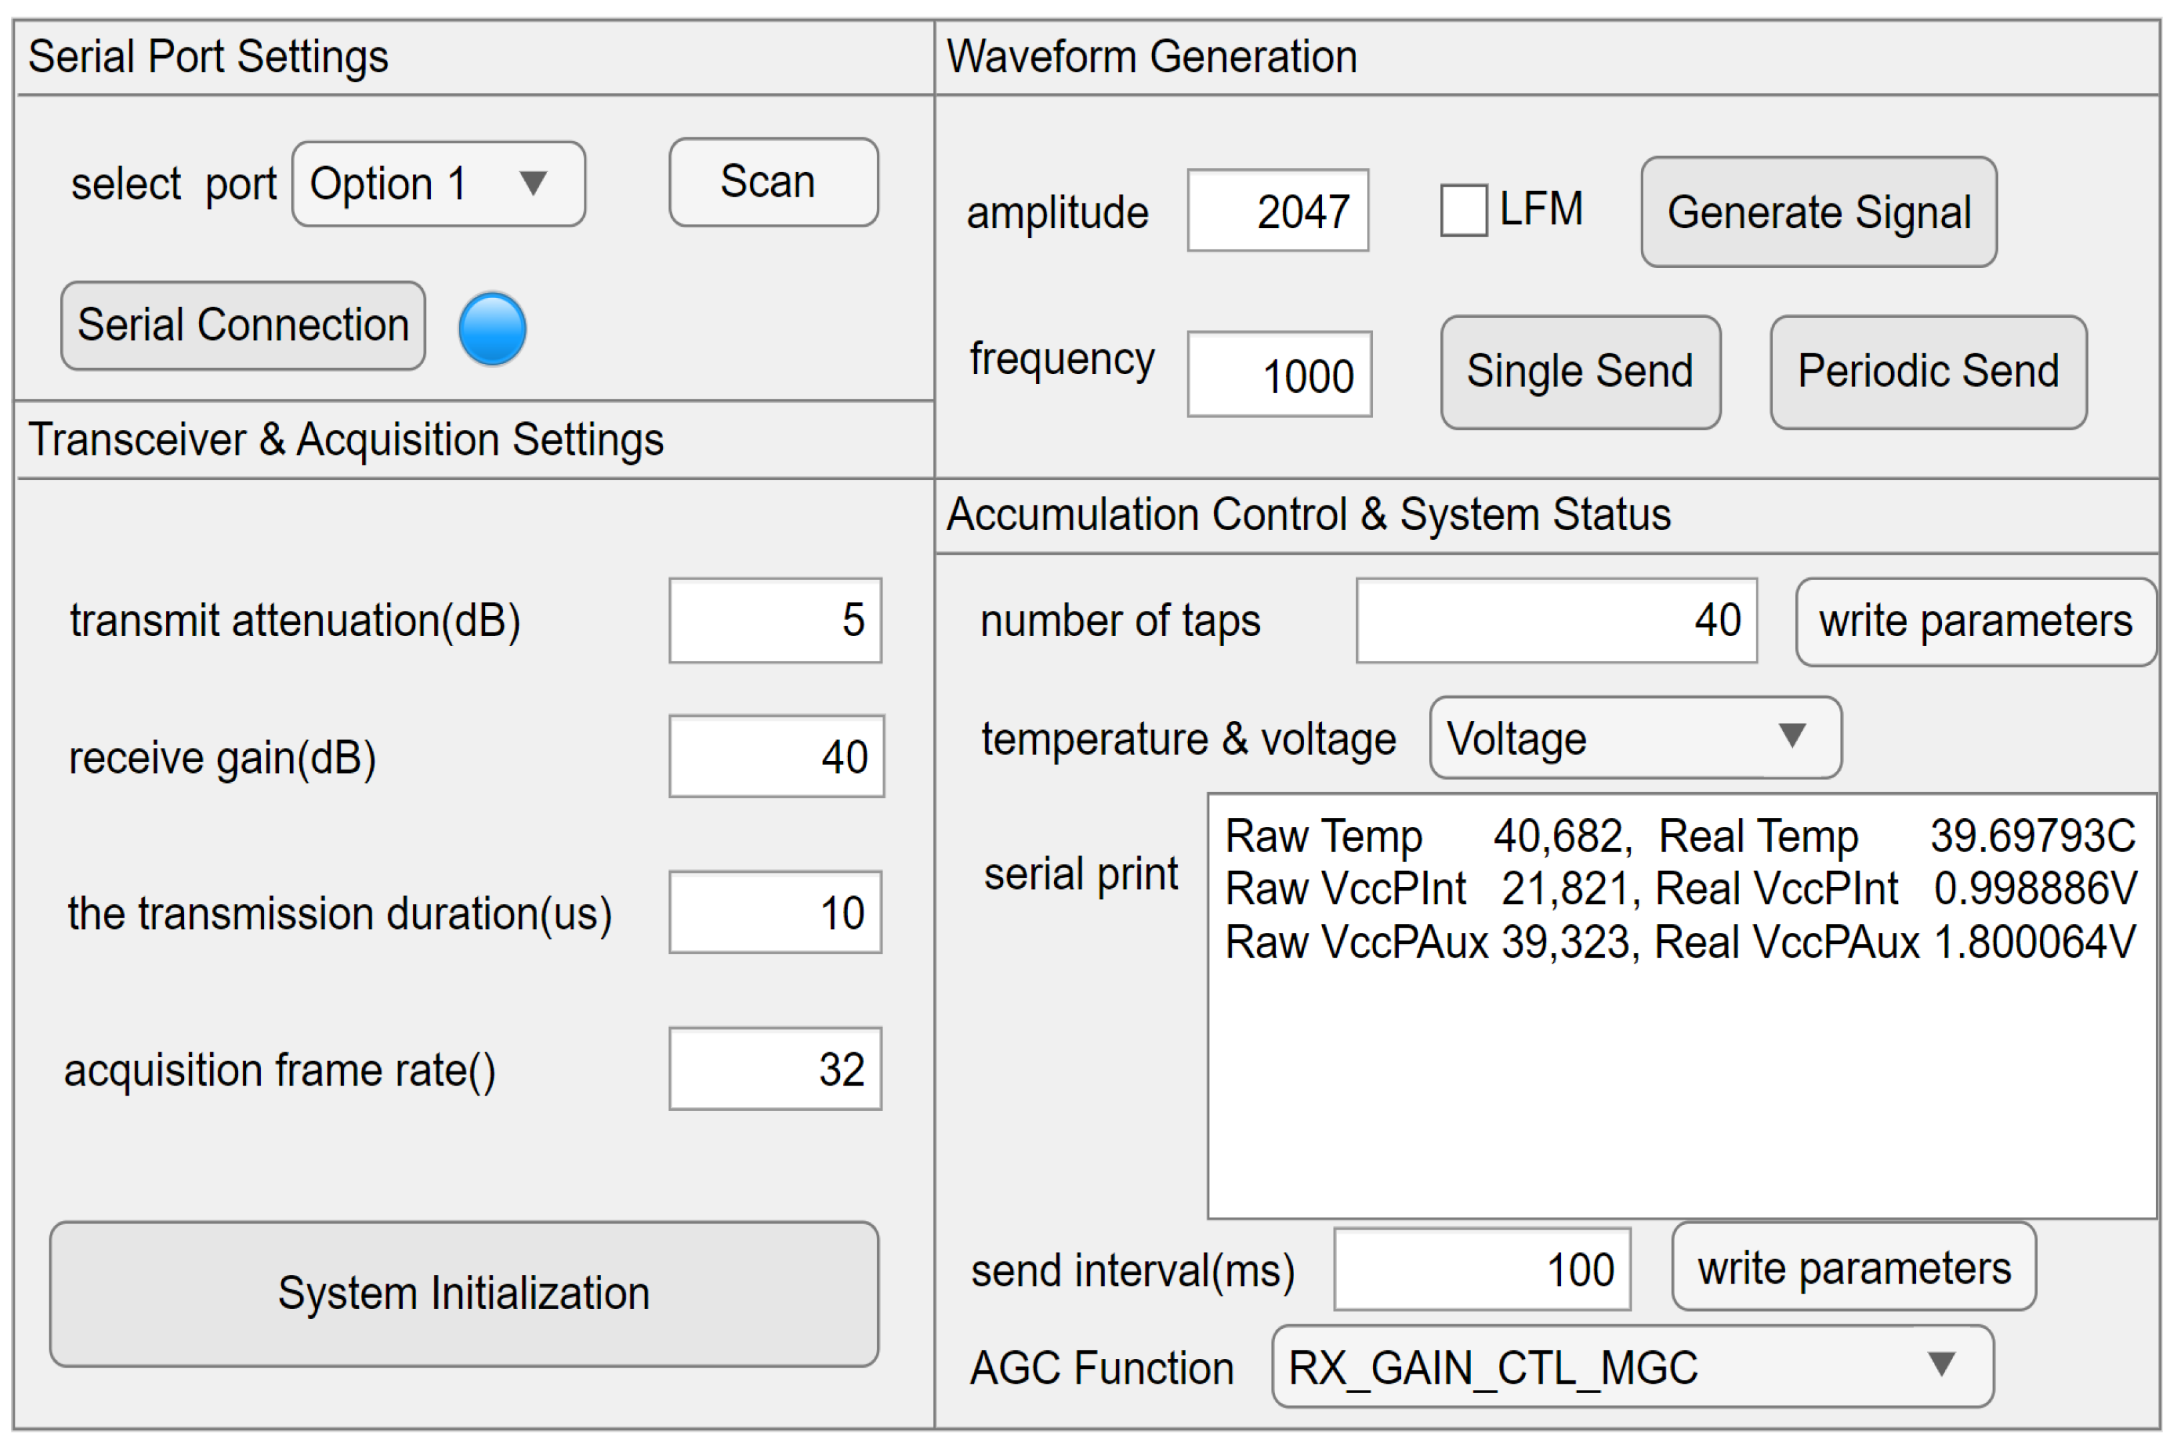The height and width of the screenshot is (1449, 2176).
Task: Open the select port dropdown
Action: (438, 184)
